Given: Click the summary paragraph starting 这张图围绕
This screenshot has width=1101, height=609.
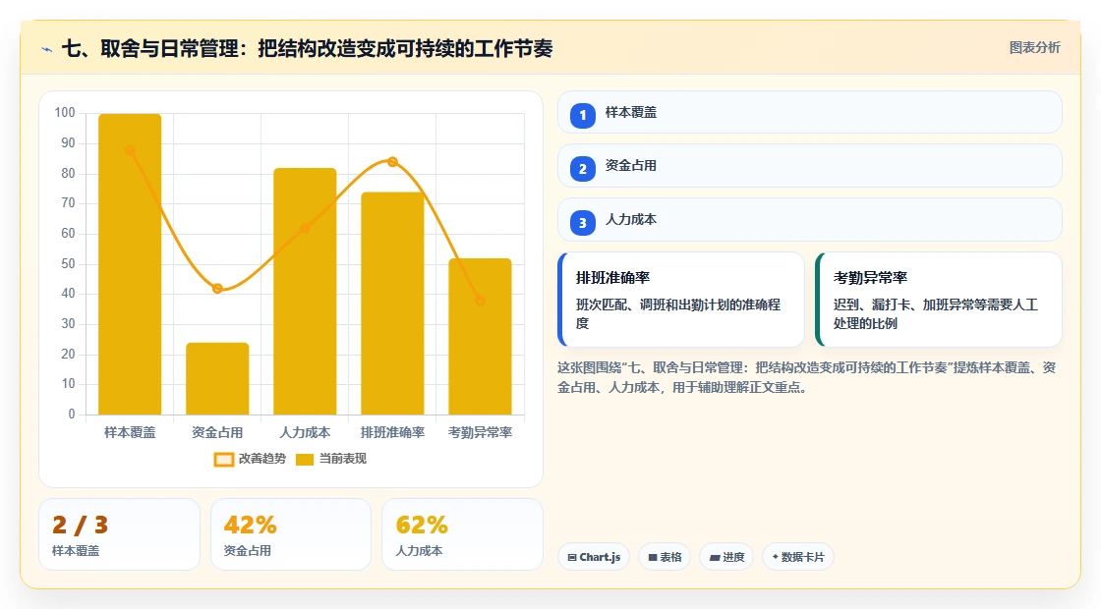Looking at the screenshot, I should coord(807,377).
